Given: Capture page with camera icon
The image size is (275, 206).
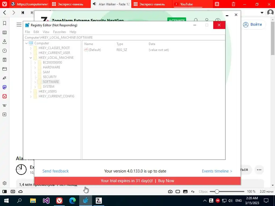Looking at the screenshot, I should click(170, 192).
